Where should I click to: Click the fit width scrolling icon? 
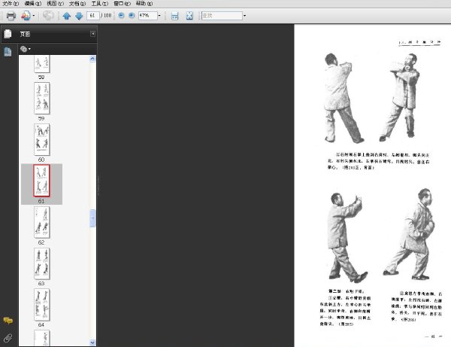click(174, 16)
